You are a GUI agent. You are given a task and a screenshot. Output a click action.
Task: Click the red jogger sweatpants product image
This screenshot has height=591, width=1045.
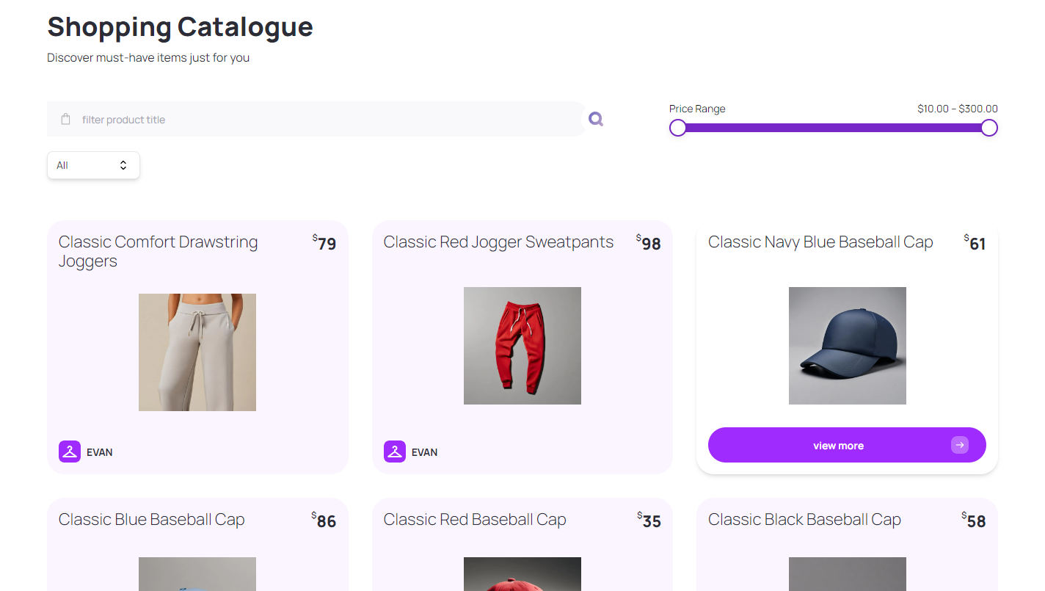[x=522, y=346]
